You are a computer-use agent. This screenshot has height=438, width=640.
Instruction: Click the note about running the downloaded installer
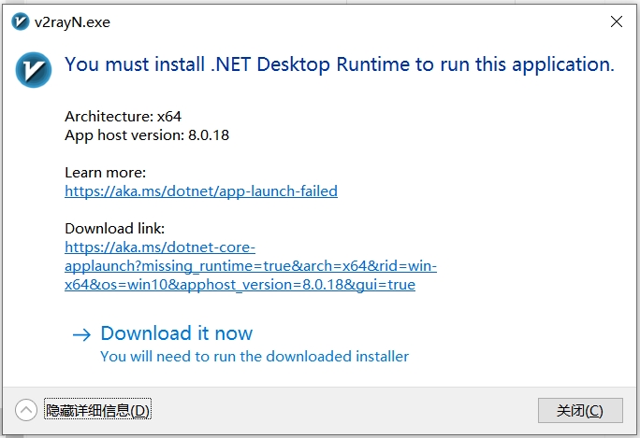pos(255,356)
